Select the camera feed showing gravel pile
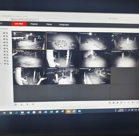 click(62, 41)
